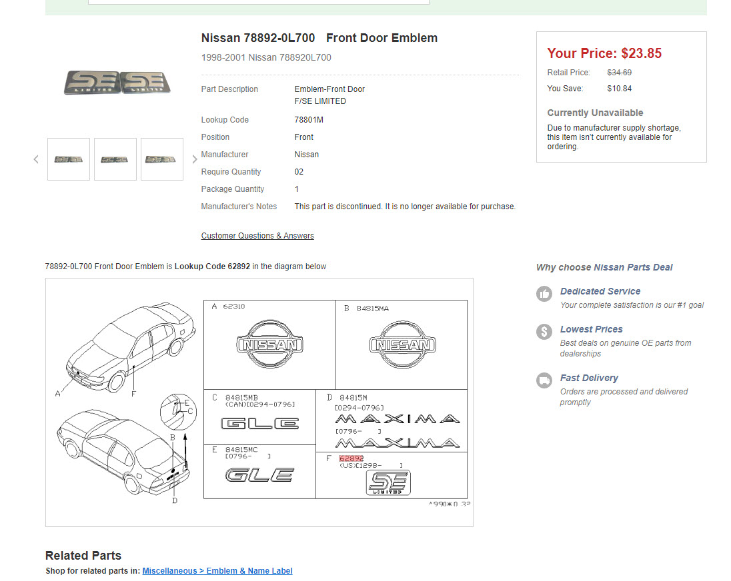
Task: Click the product title Nissan 78892-0L700
Action: 258,38
